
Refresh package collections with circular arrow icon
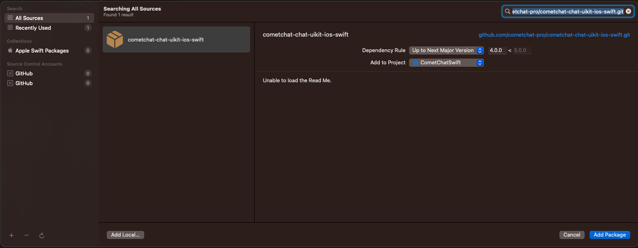tap(42, 235)
